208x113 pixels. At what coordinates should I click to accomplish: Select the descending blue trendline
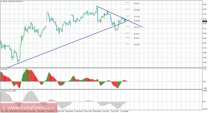[x=119, y=16]
